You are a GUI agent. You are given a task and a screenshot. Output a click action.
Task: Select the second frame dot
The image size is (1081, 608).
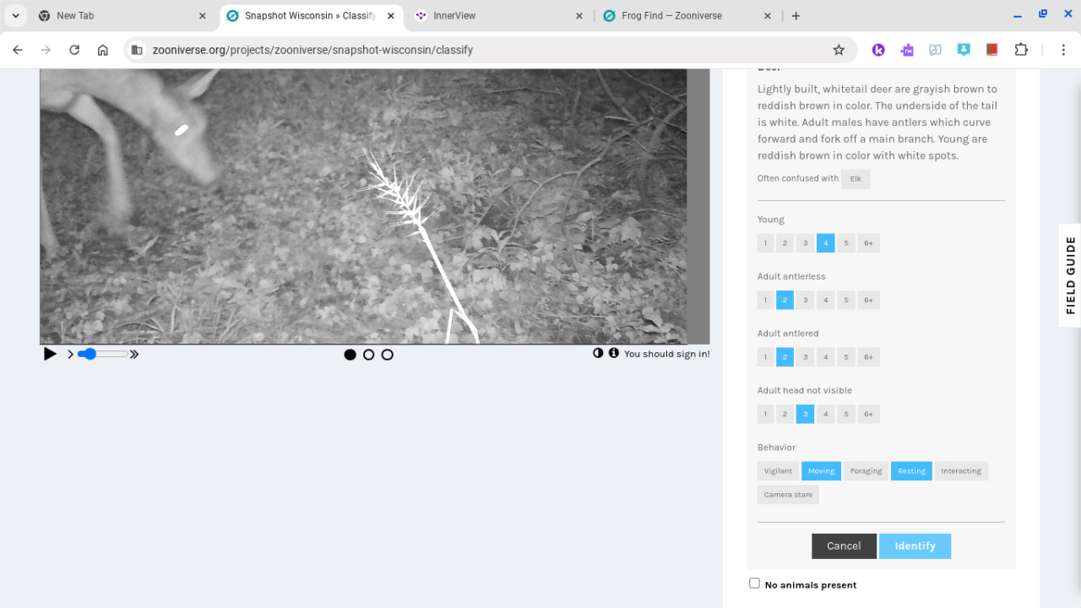[368, 355]
